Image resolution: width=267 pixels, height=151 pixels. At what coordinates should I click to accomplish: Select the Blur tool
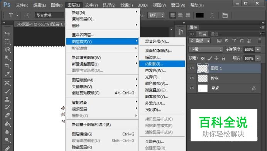(7, 132)
